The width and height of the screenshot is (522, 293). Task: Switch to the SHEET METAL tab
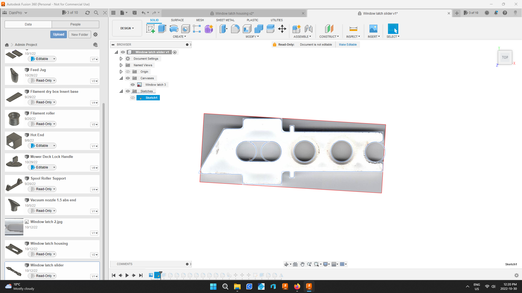tap(225, 20)
